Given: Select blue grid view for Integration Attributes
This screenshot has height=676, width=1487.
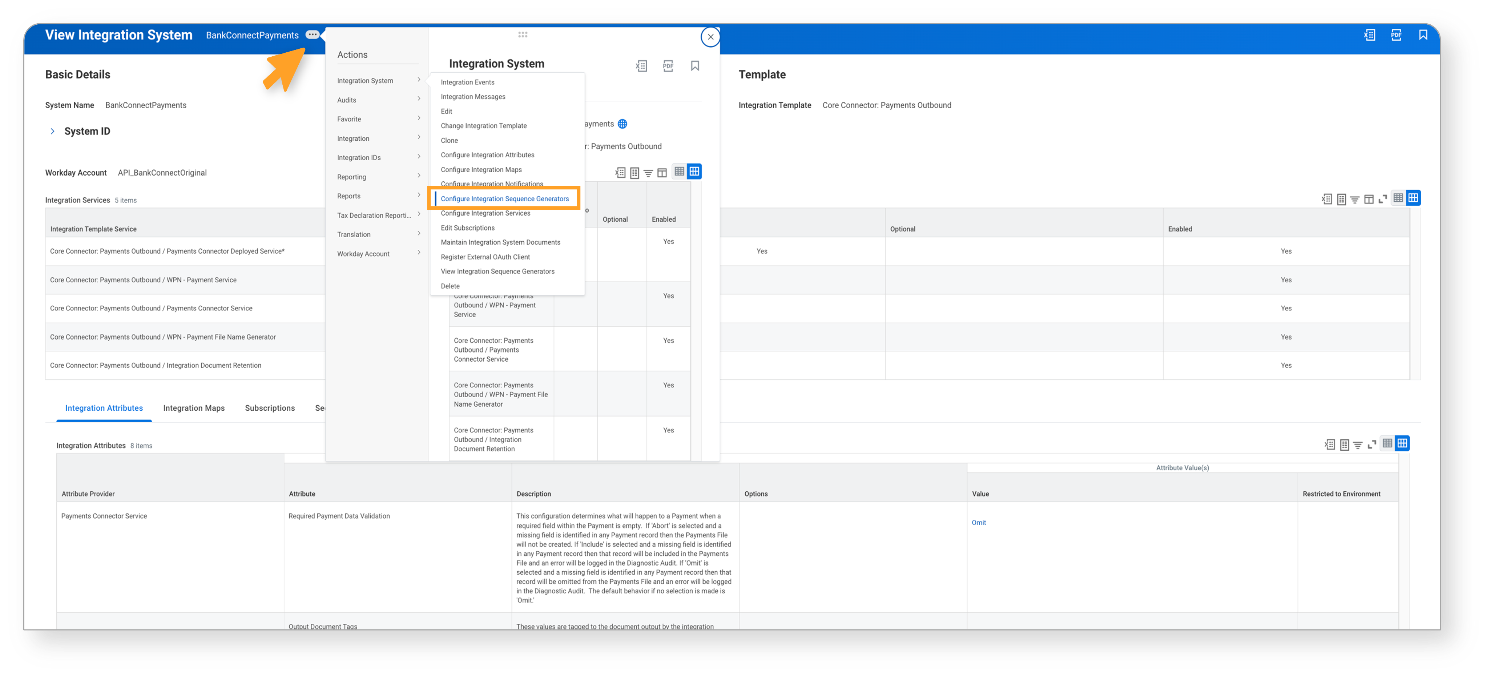Looking at the screenshot, I should point(1402,443).
